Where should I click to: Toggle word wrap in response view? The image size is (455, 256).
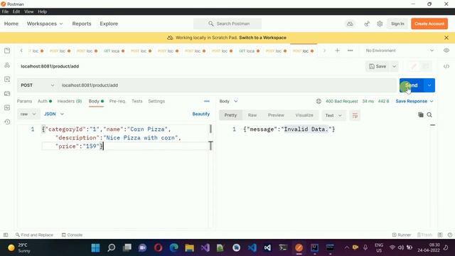pyautogui.click(x=355, y=115)
